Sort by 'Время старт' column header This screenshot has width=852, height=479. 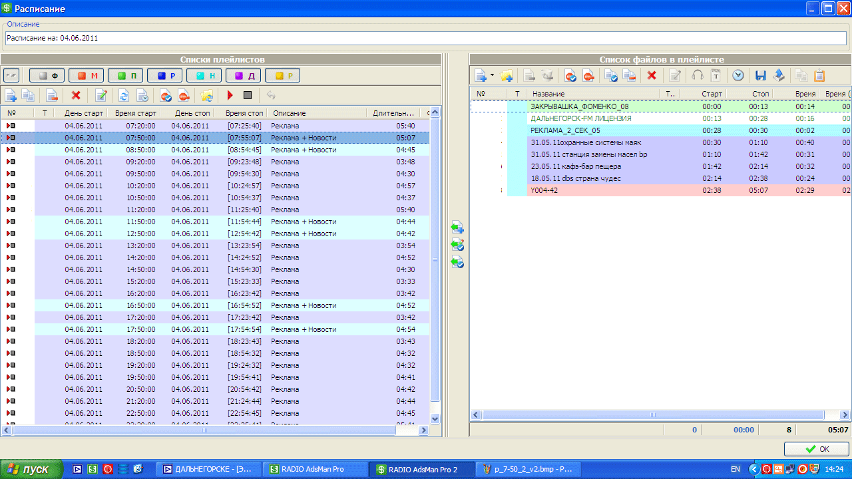coord(135,113)
